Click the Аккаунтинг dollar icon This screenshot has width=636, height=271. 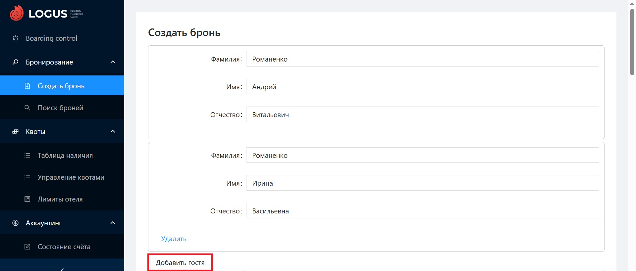15,223
